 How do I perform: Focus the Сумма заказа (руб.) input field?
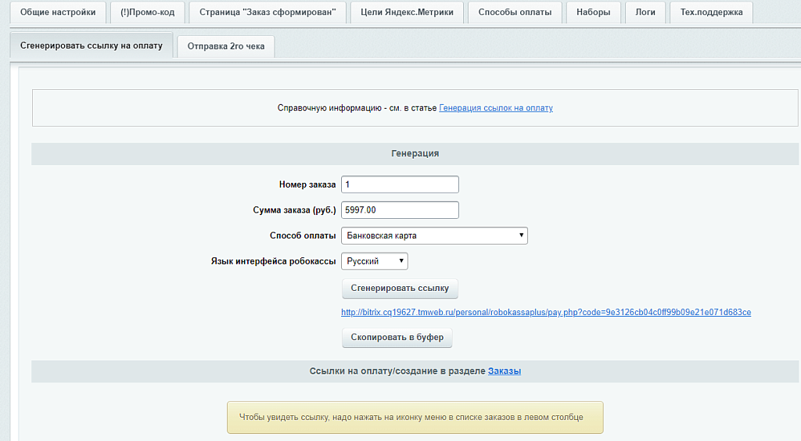pos(400,210)
